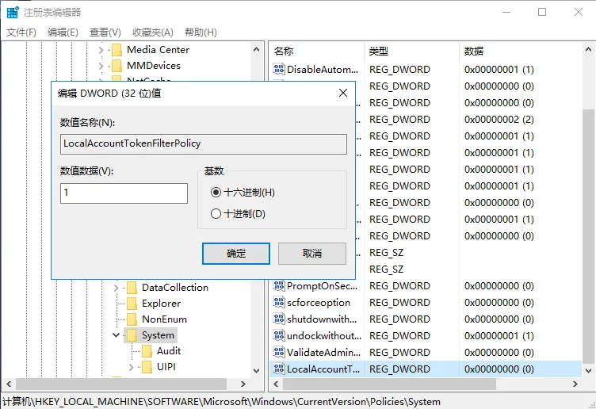Viewport: 596px width, 409px height.
Task: Click the scforceoption value icon
Action: point(279,303)
